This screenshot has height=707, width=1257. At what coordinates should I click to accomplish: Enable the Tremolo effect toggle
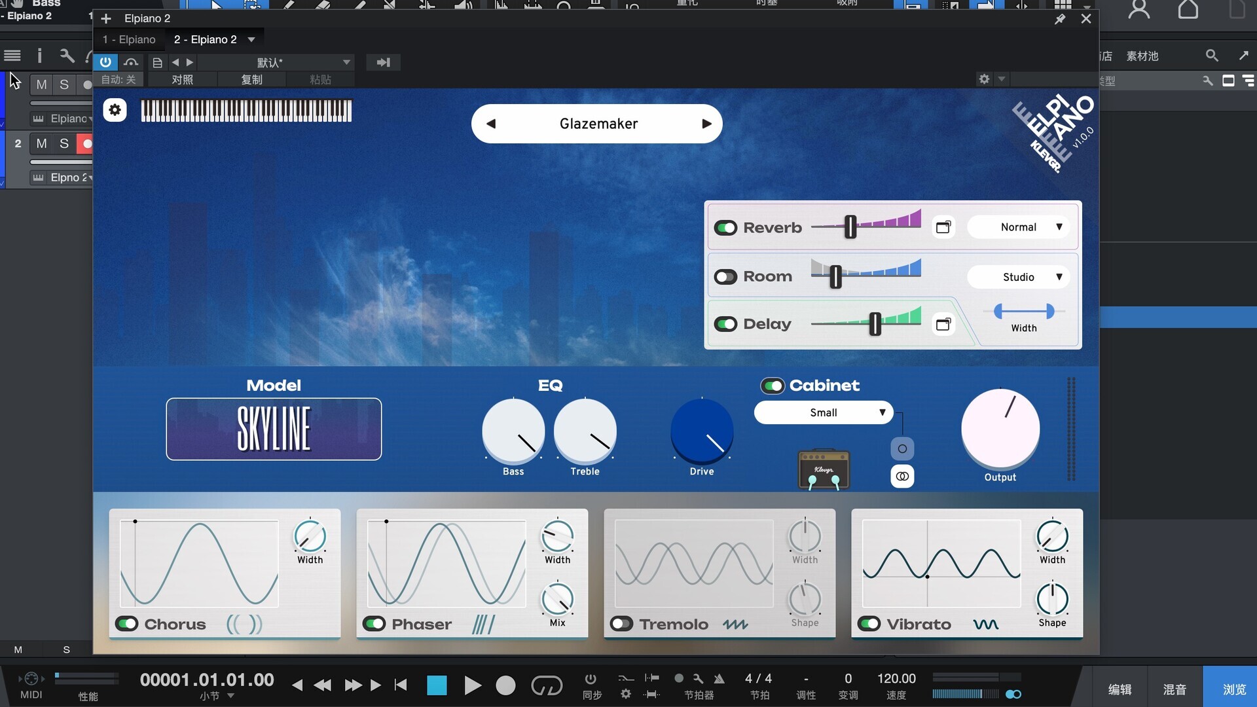click(622, 624)
